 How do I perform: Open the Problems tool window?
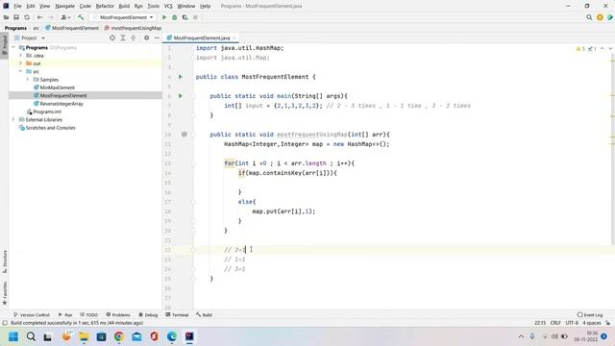tap(118, 314)
